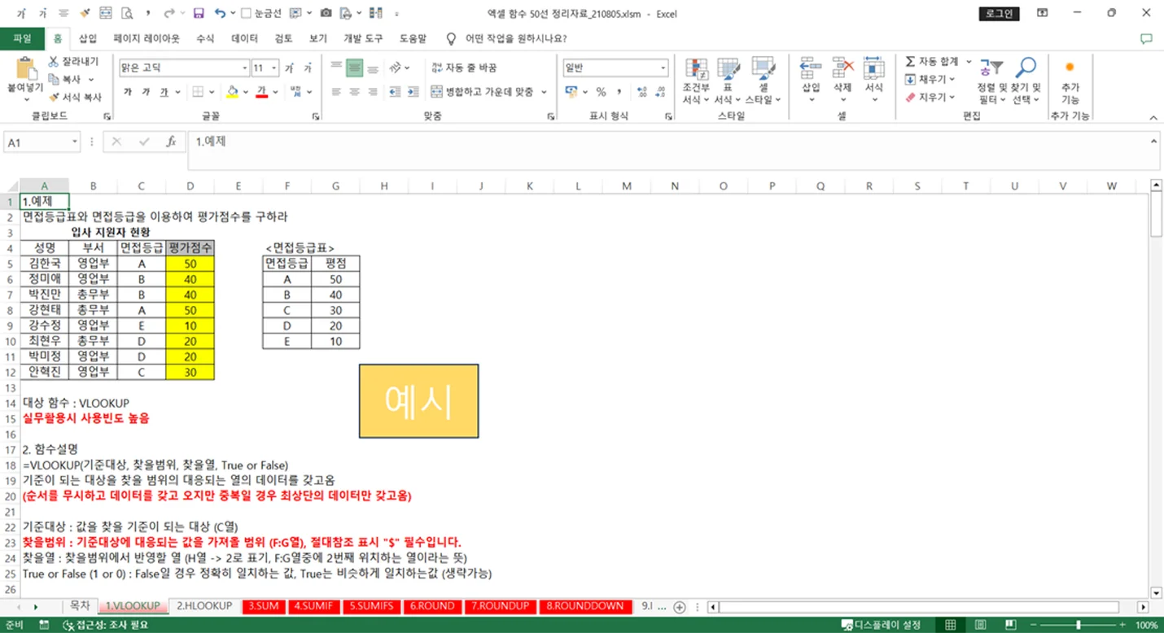Viewport: 1164px width, 633px height.
Task: Click the camera icon in quick access toolbar
Action: pos(326,14)
